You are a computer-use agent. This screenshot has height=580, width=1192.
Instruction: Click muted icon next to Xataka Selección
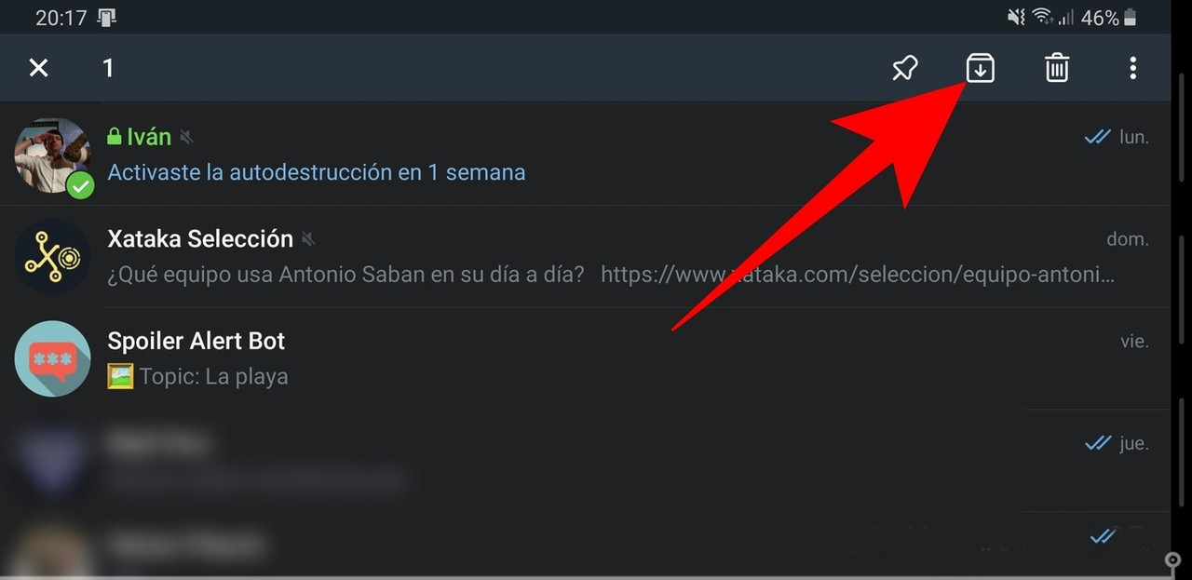(x=308, y=239)
